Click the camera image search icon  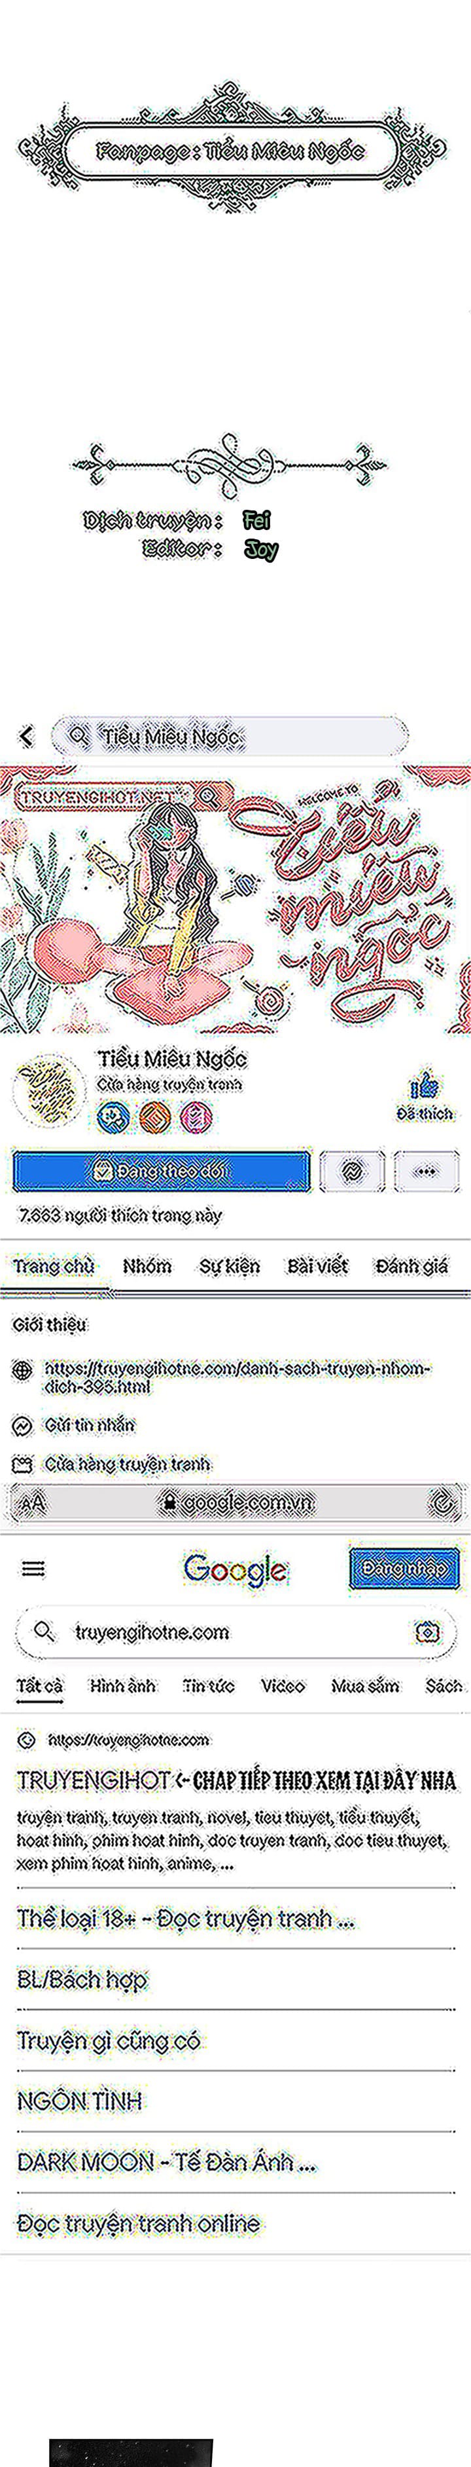pyautogui.click(x=428, y=1632)
